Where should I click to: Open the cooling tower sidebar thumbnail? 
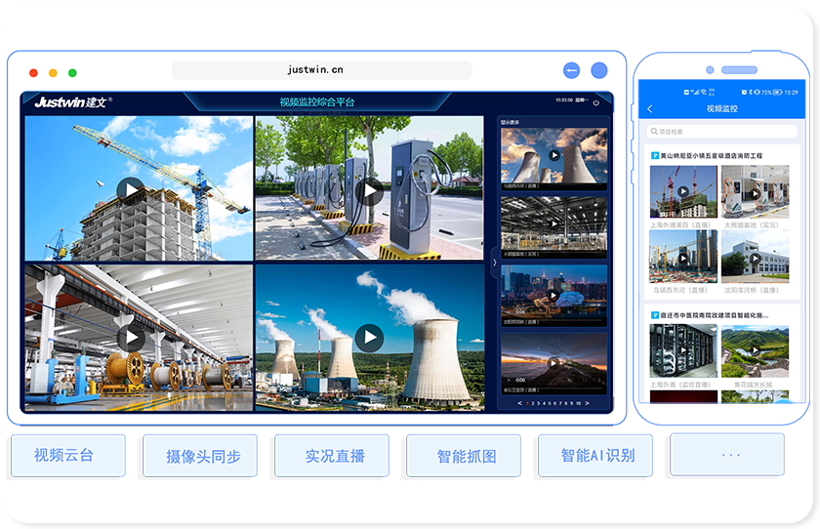(x=553, y=155)
